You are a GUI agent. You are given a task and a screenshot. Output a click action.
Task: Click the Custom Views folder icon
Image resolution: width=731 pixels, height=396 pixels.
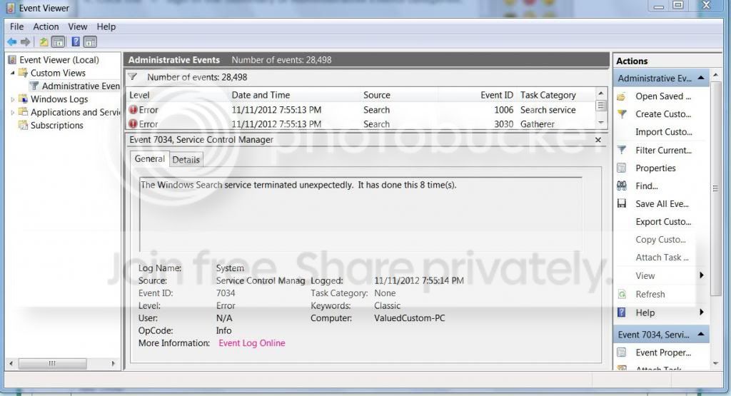[23, 73]
